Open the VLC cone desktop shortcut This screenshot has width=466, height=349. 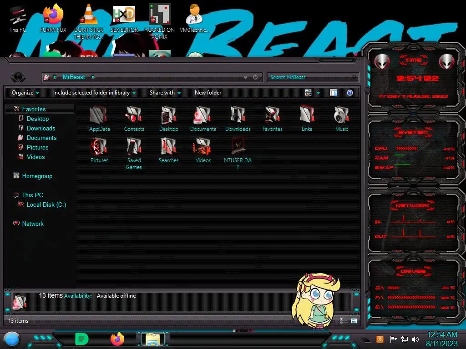click(x=88, y=22)
